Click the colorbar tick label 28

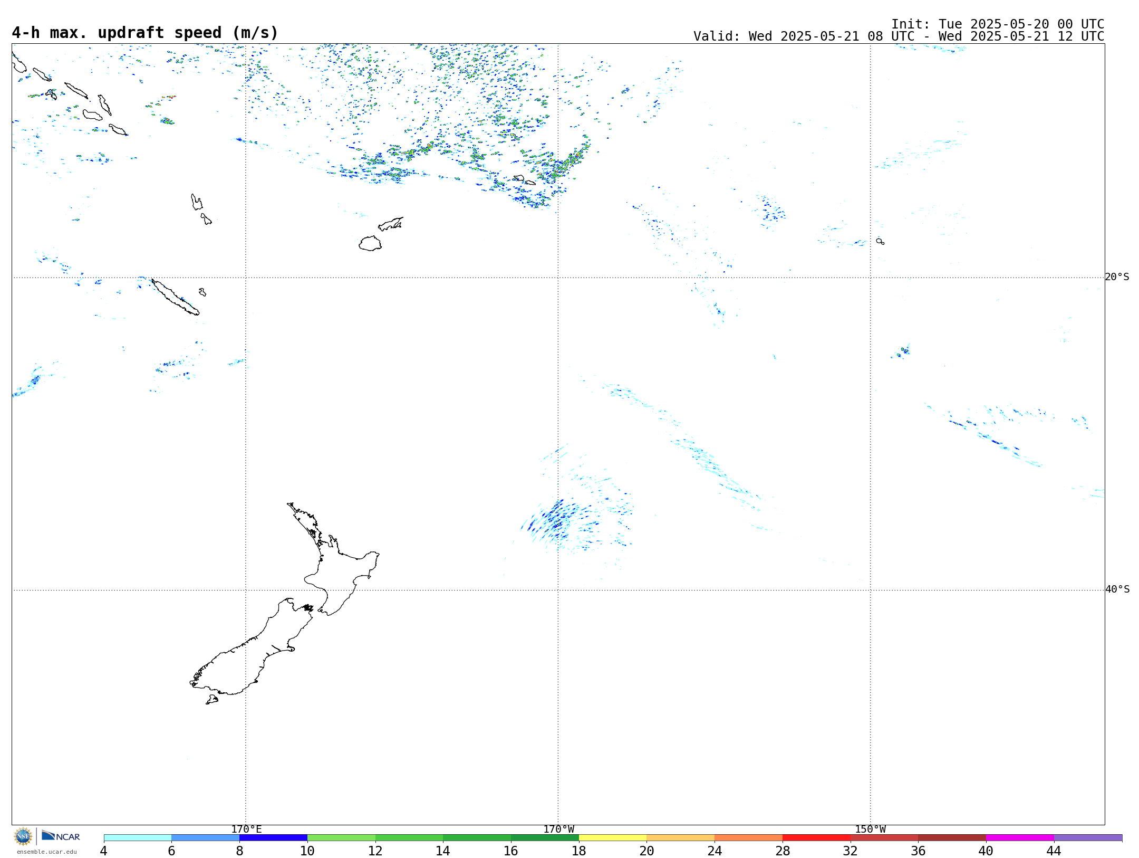pos(783,851)
